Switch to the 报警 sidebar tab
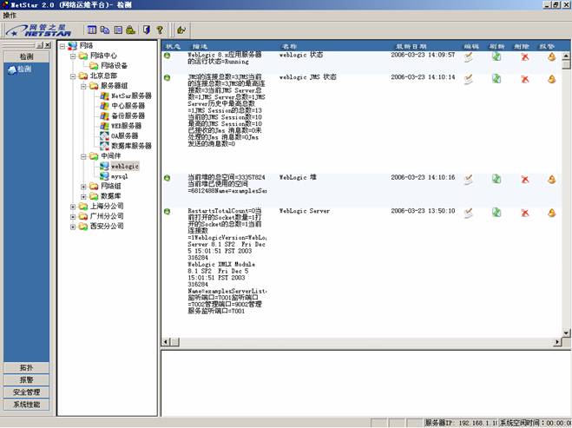The width and height of the screenshot is (572, 428). pos(26,380)
